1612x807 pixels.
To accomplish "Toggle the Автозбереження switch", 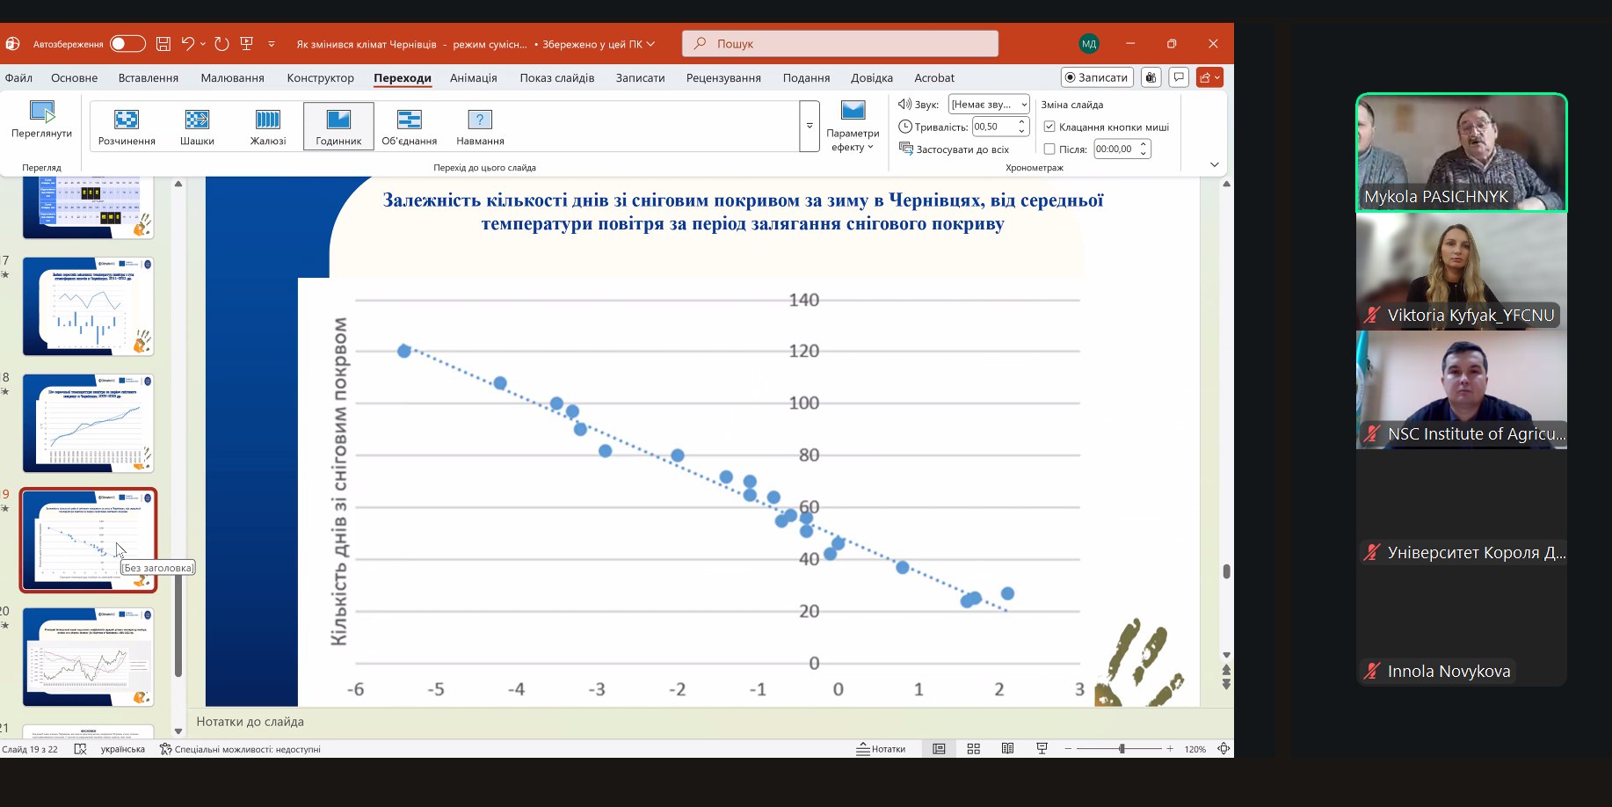I will (x=127, y=44).
